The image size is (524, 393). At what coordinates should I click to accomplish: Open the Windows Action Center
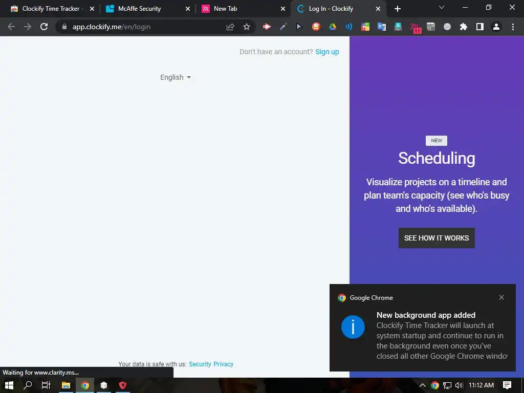tap(507, 385)
